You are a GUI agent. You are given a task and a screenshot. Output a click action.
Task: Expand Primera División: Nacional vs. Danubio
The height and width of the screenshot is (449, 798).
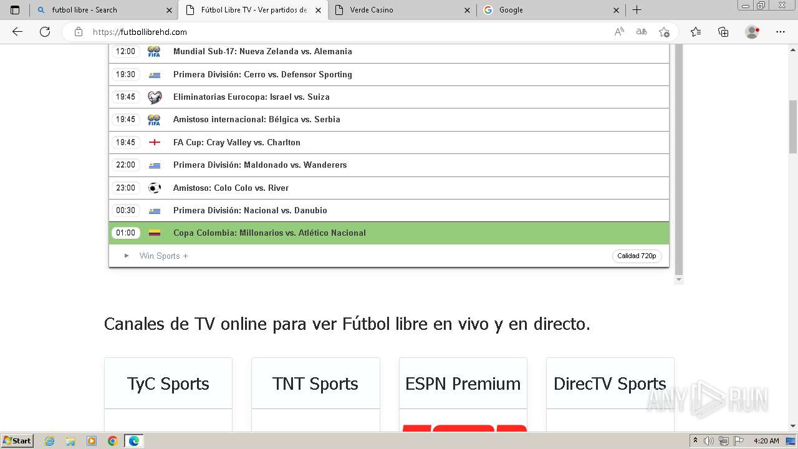point(389,210)
